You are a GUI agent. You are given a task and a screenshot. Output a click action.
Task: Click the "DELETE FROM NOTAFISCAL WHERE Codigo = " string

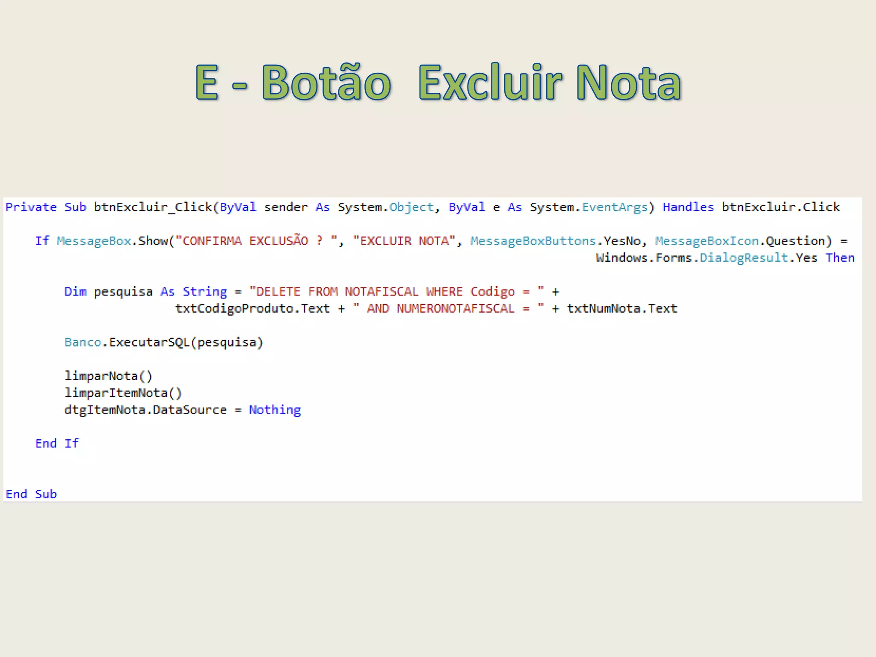[x=397, y=292]
